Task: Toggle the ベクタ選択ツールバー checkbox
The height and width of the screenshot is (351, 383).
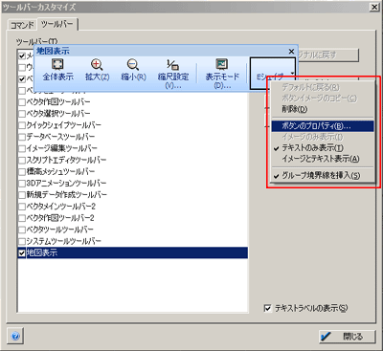Action: 22,114
